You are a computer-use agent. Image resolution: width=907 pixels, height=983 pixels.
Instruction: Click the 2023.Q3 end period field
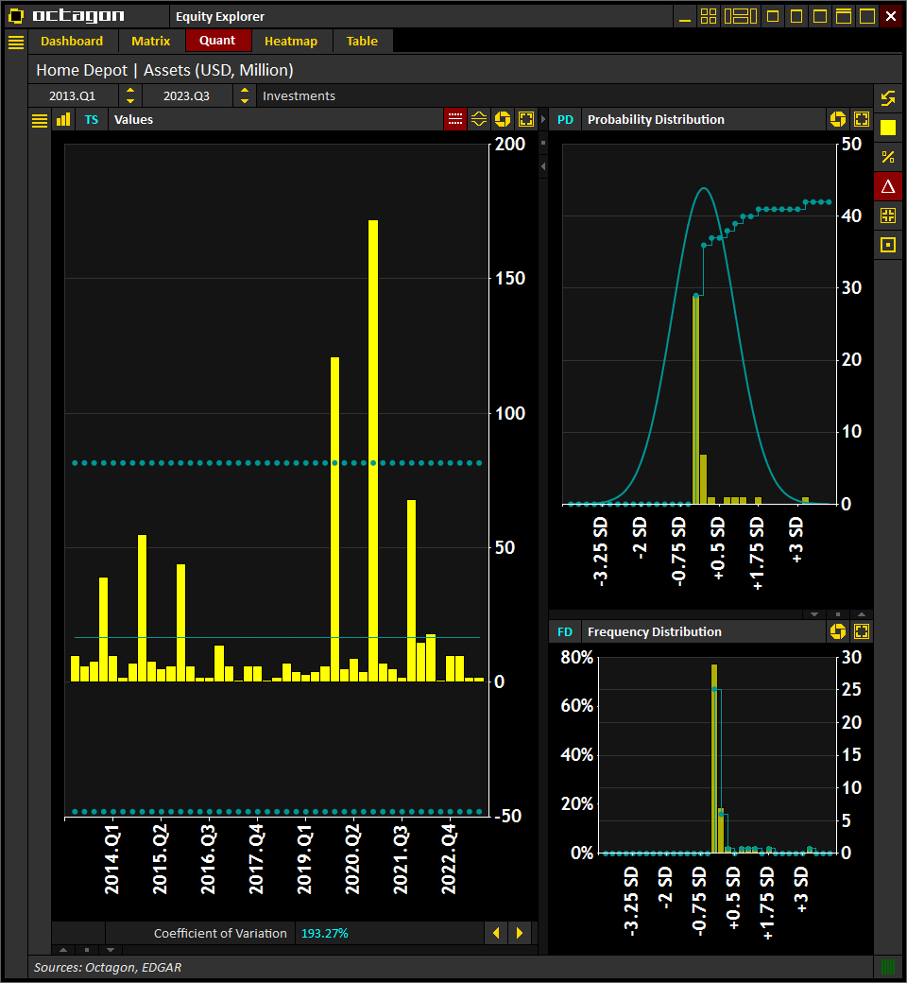[187, 95]
